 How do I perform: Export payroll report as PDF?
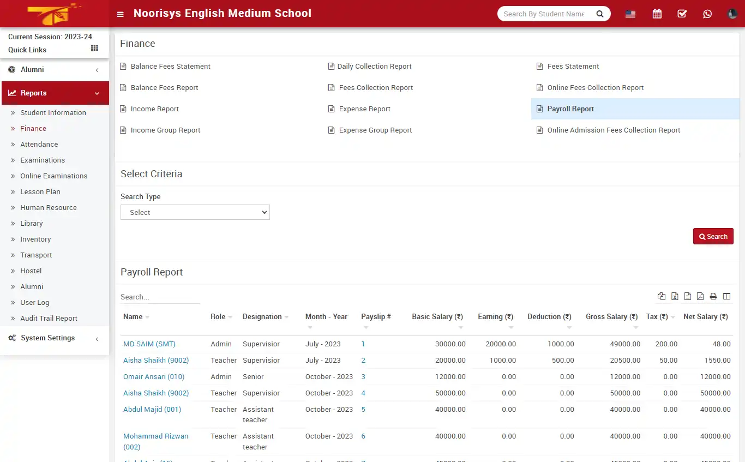tap(700, 296)
